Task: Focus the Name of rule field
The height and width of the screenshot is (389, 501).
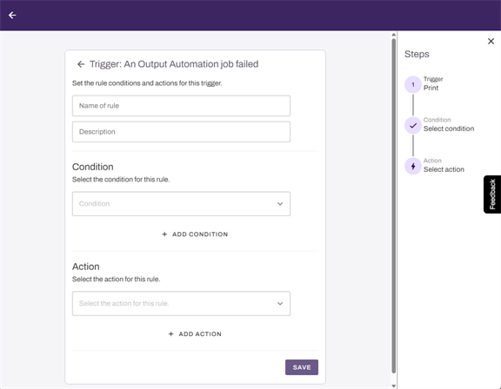Action: pos(181,106)
